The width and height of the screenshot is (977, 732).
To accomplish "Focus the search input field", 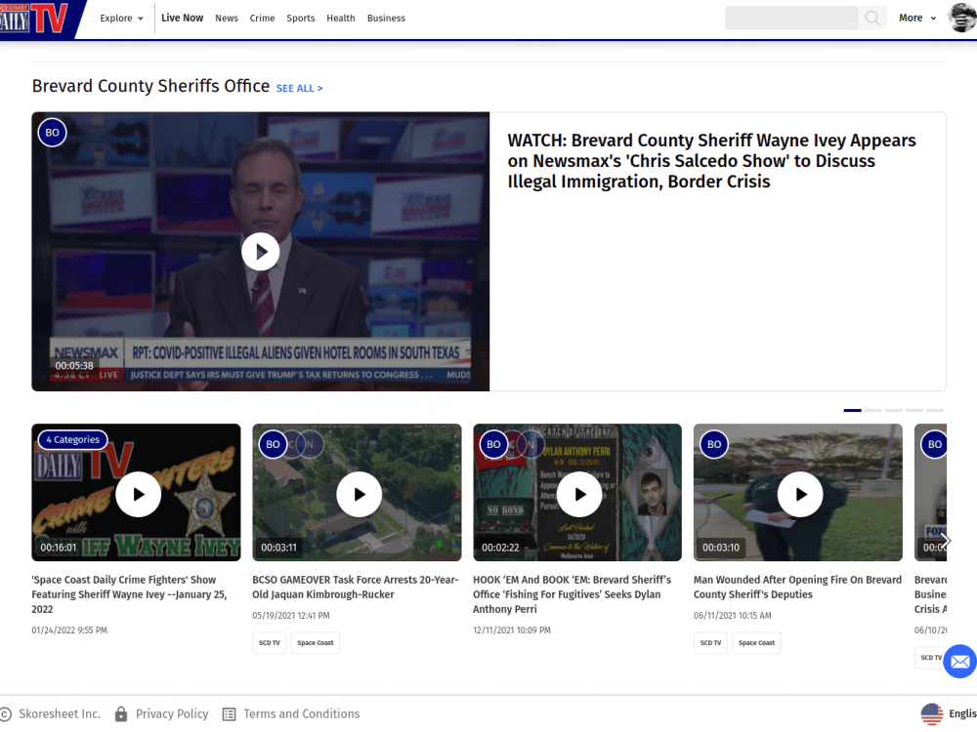I will pos(791,18).
